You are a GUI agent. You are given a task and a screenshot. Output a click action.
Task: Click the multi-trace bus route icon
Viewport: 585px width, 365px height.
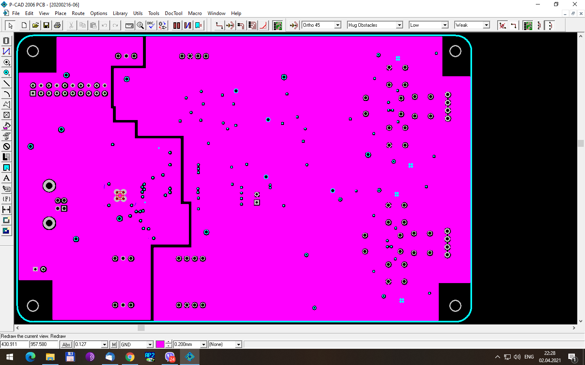click(252, 25)
